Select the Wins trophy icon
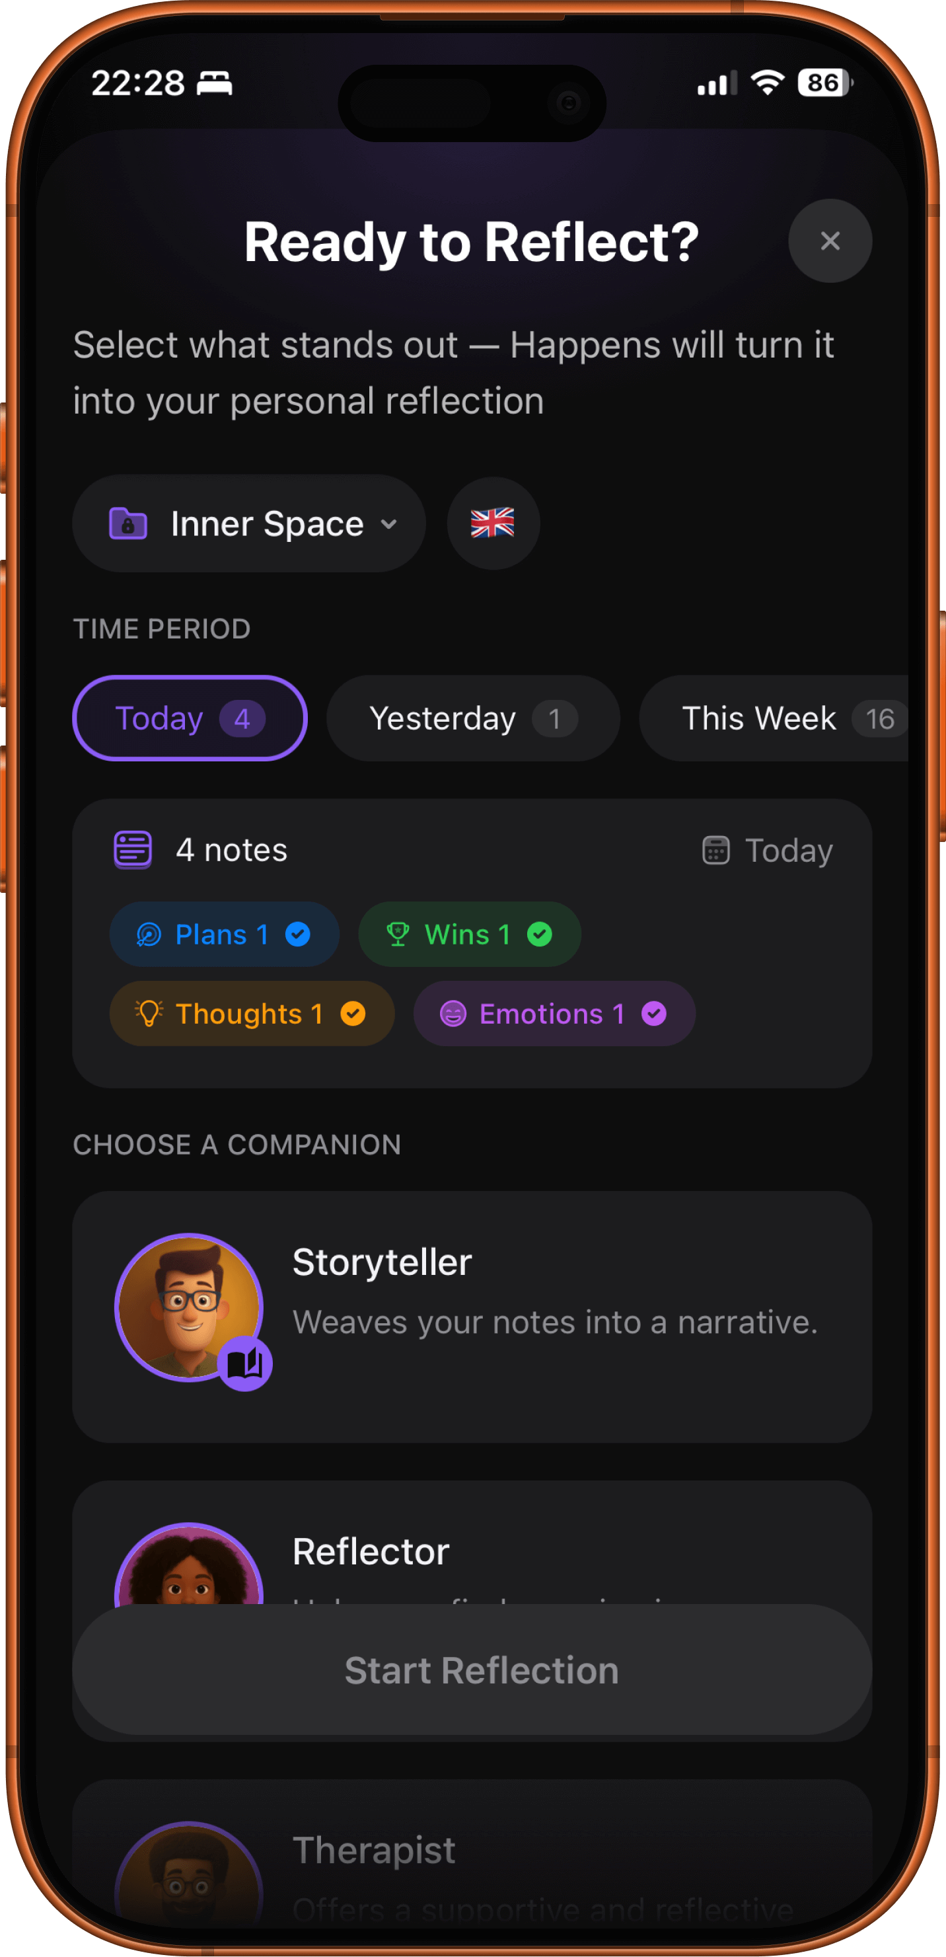This screenshot has height=1957, width=946. tap(398, 935)
